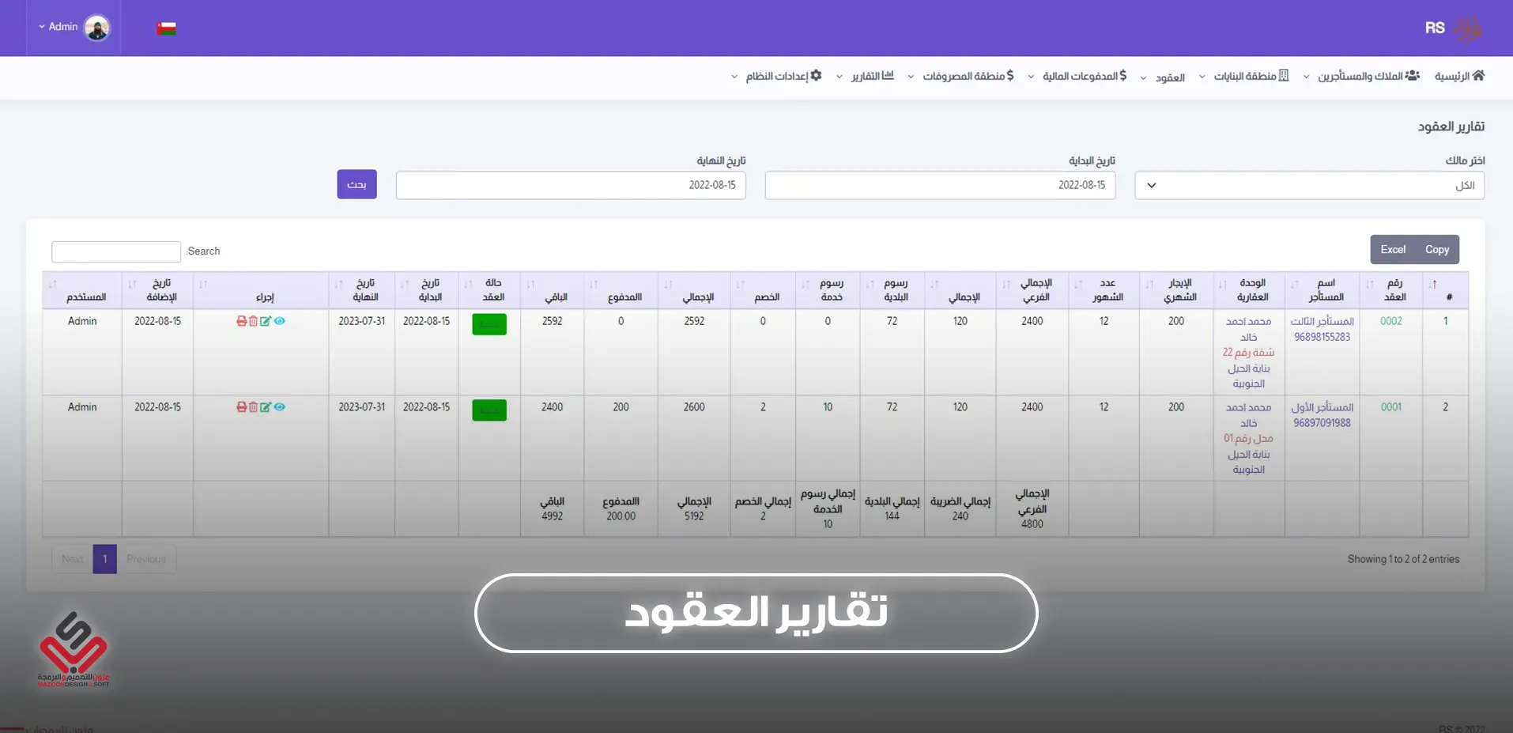Print contract 0001 using the printer icon
The height and width of the screenshot is (733, 1513).
241,407
